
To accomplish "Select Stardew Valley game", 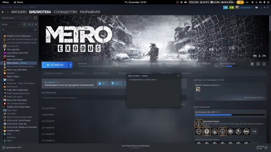I will click(13, 130).
